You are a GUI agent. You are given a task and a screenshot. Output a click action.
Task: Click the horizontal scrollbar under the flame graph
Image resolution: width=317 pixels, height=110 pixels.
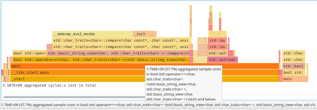[81, 97]
